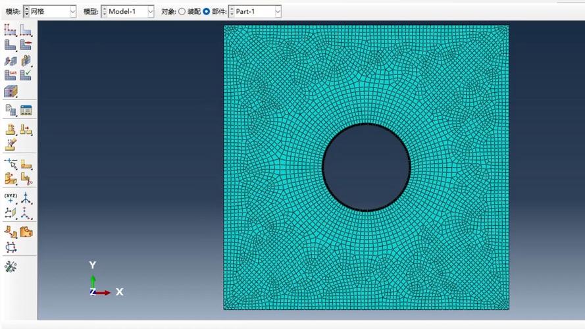The image size is (585, 329).
Task: Click the stepper arrows beside Model-1
Action: [105, 12]
